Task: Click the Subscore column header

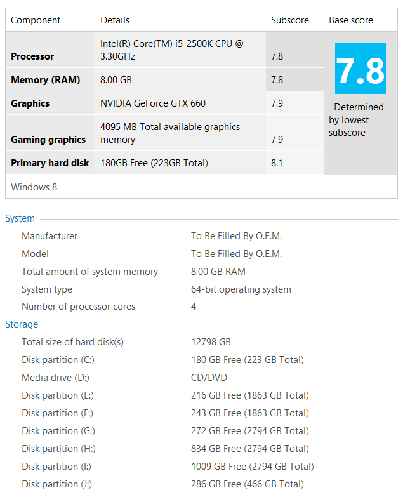Action: [290, 20]
